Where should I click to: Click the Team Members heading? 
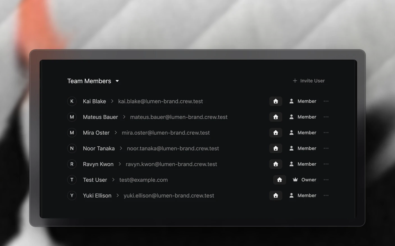pos(89,81)
